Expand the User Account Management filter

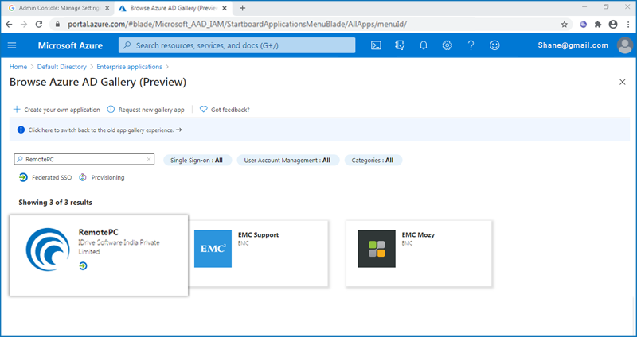[x=287, y=160]
